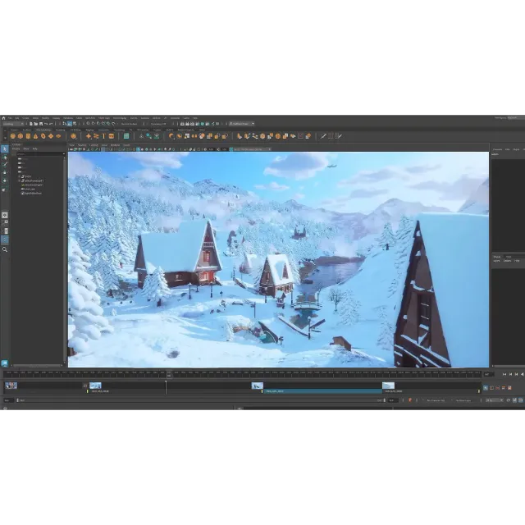Activate the Paint selection tool in toolbox
Screen dimensions: 525x525
coord(5,164)
